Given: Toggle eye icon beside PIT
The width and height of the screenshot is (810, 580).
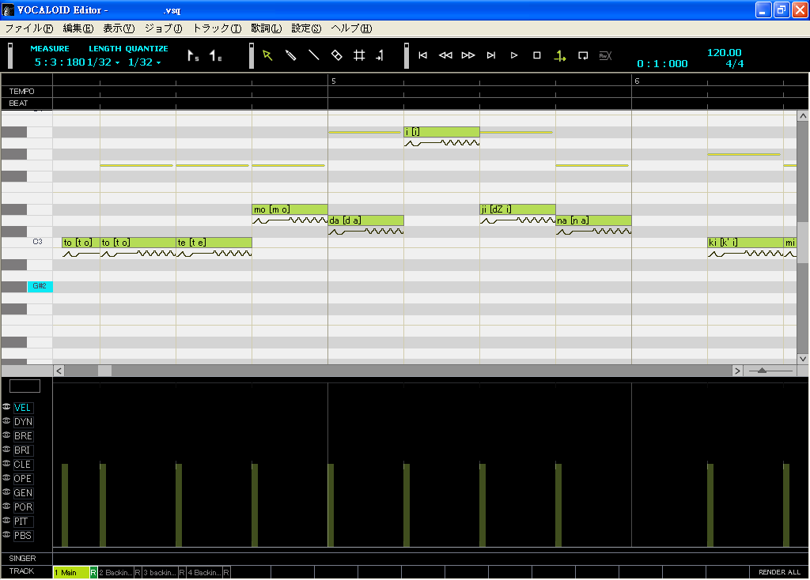Looking at the screenshot, I should (6, 521).
